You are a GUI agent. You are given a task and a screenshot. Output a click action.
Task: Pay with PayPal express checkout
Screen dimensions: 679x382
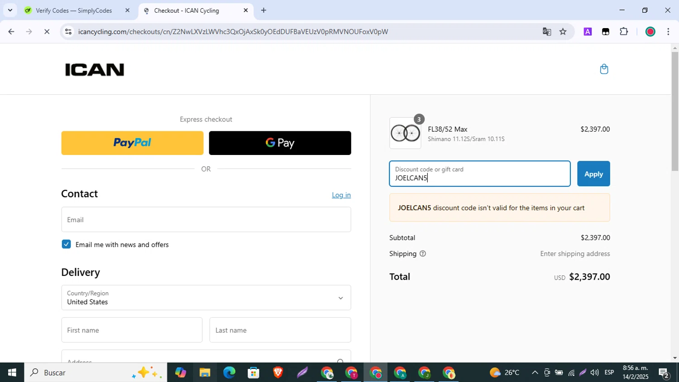[132, 143]
